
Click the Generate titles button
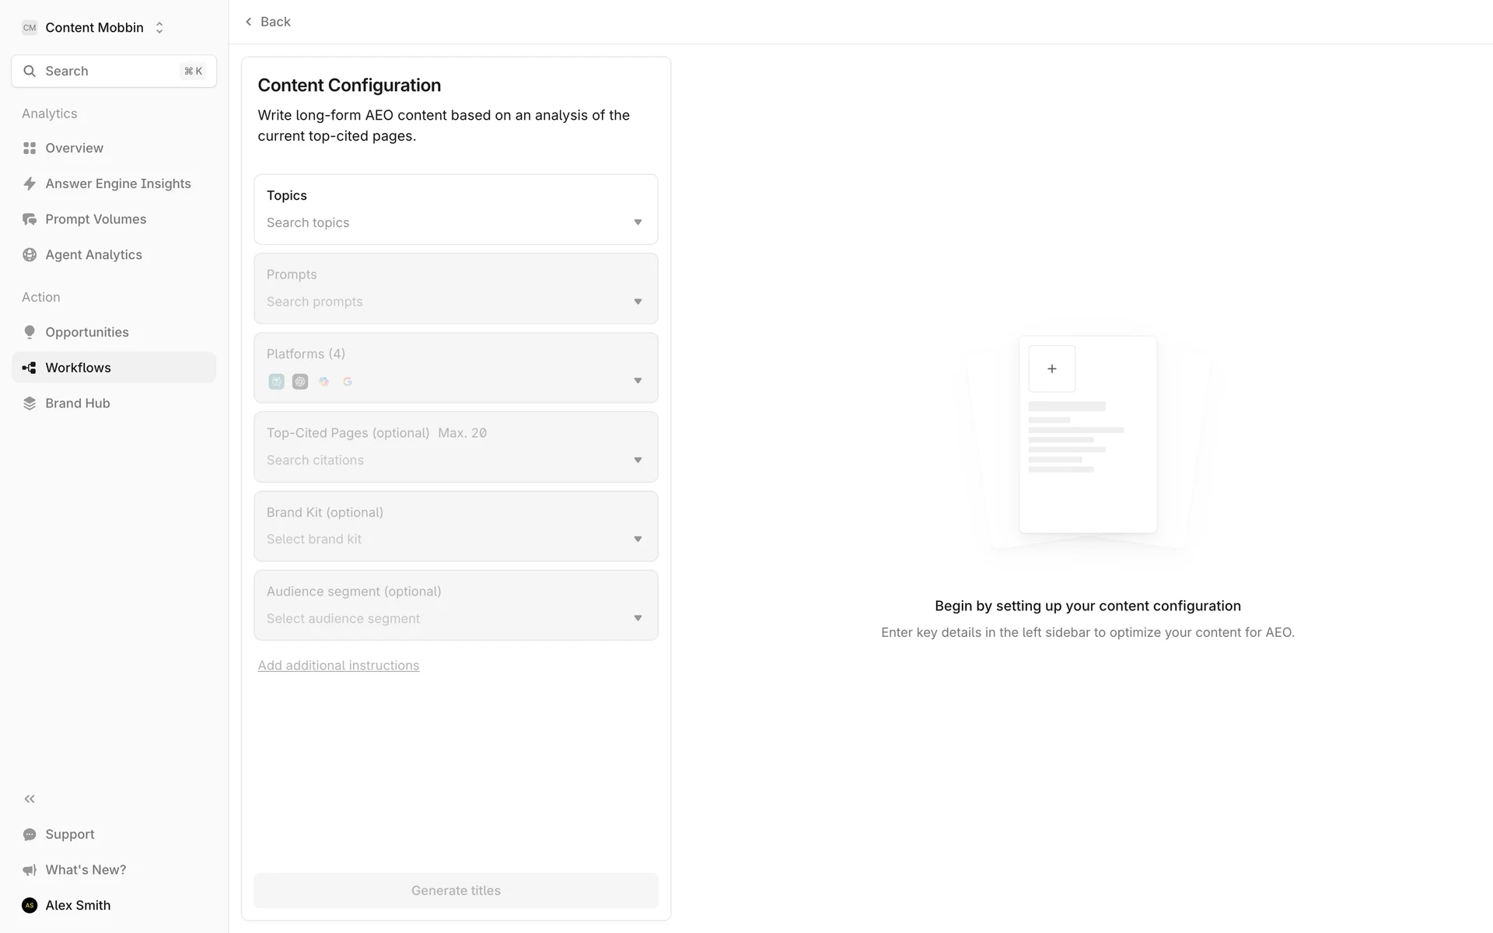(456, 890)
